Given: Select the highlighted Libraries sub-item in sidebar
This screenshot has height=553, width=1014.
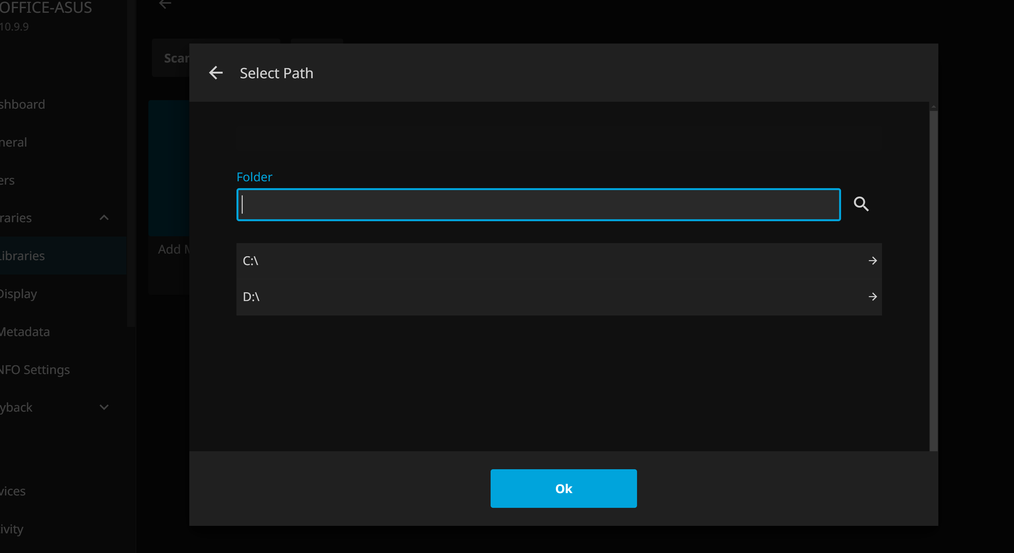Looking at the screenshot, I should pos(23,256).
